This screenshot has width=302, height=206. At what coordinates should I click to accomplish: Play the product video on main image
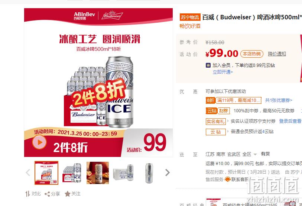click(x=39, y=142)
